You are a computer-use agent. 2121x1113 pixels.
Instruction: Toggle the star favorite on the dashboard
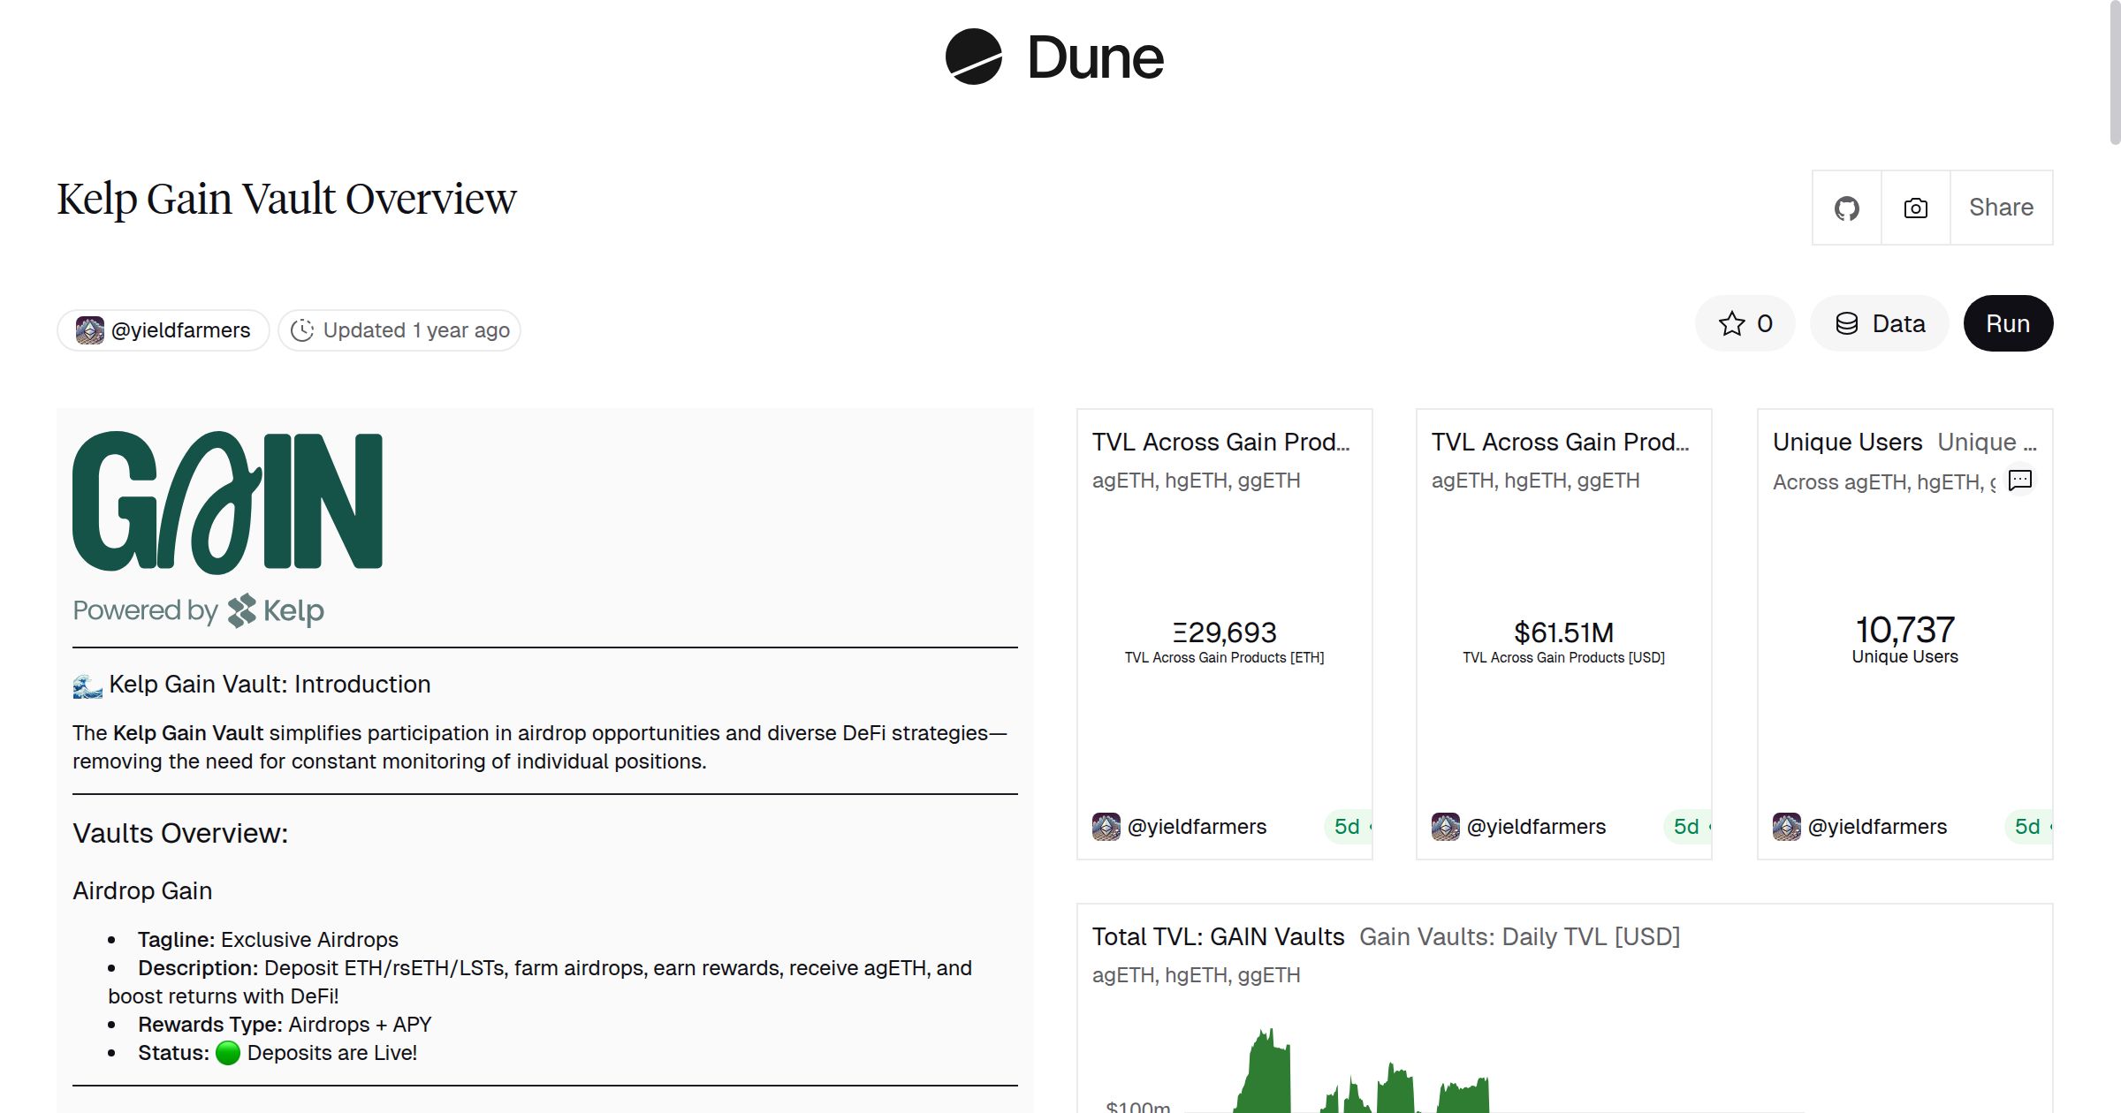[1731, 323]
